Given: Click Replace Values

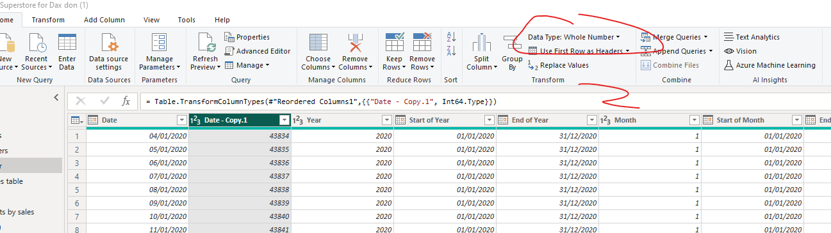Looking at the screenshot, I should (557, 65).
